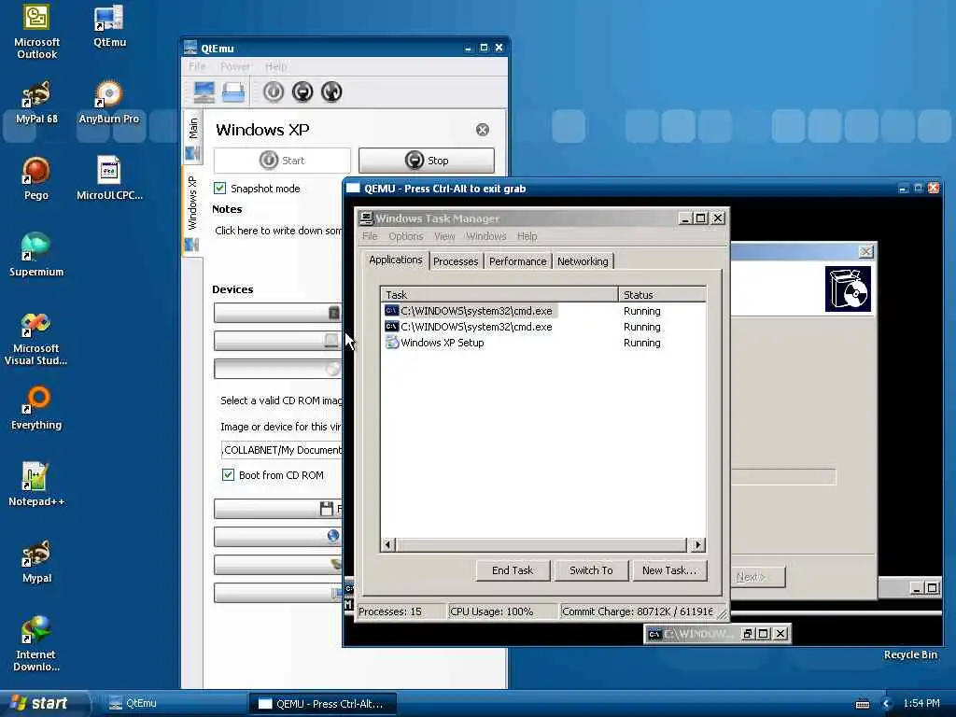Switch to Applications tab
The image size is (956, 717).
click(395, 260)
